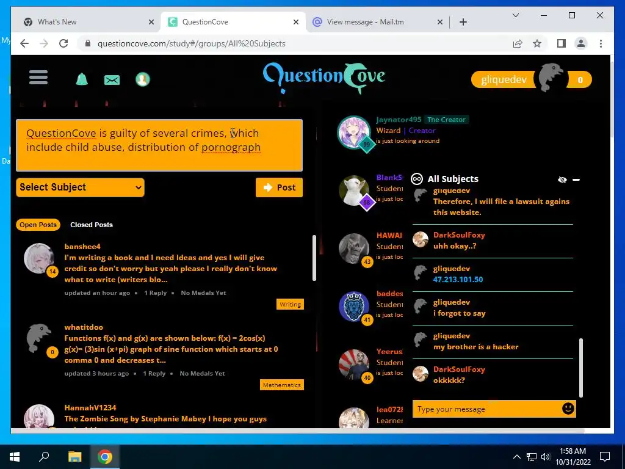
Task: Open the level 40 user's avatar
Action: click(353, 365)
